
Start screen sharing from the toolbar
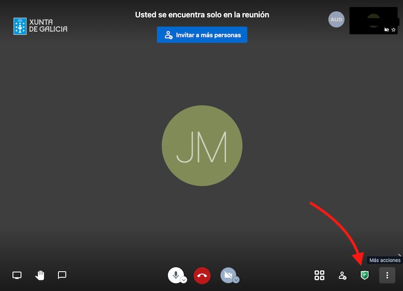(x=17, y=275)
